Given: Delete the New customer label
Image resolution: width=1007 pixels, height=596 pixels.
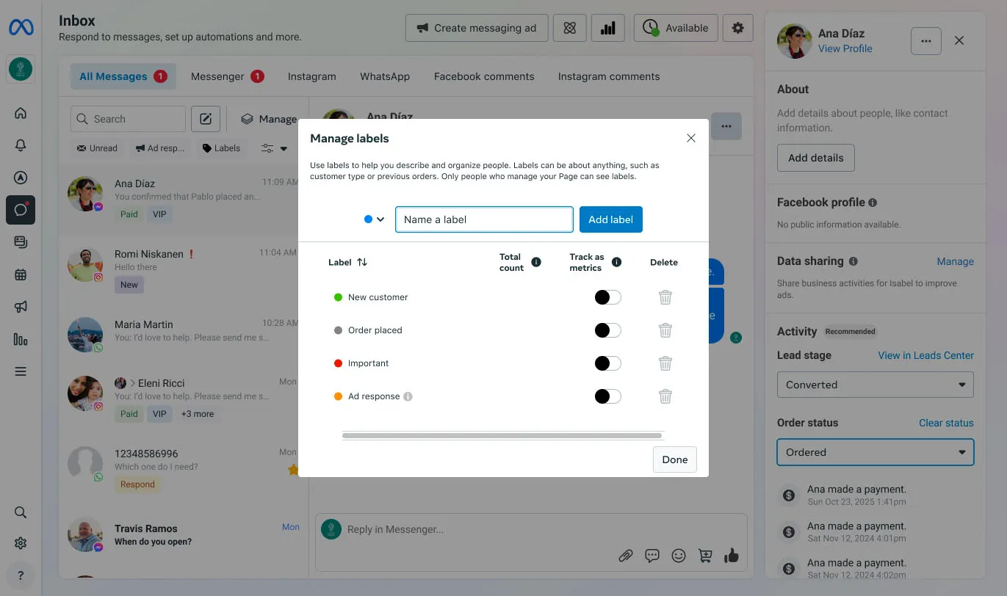Looking at the screenshot, I should pos(665,297).
